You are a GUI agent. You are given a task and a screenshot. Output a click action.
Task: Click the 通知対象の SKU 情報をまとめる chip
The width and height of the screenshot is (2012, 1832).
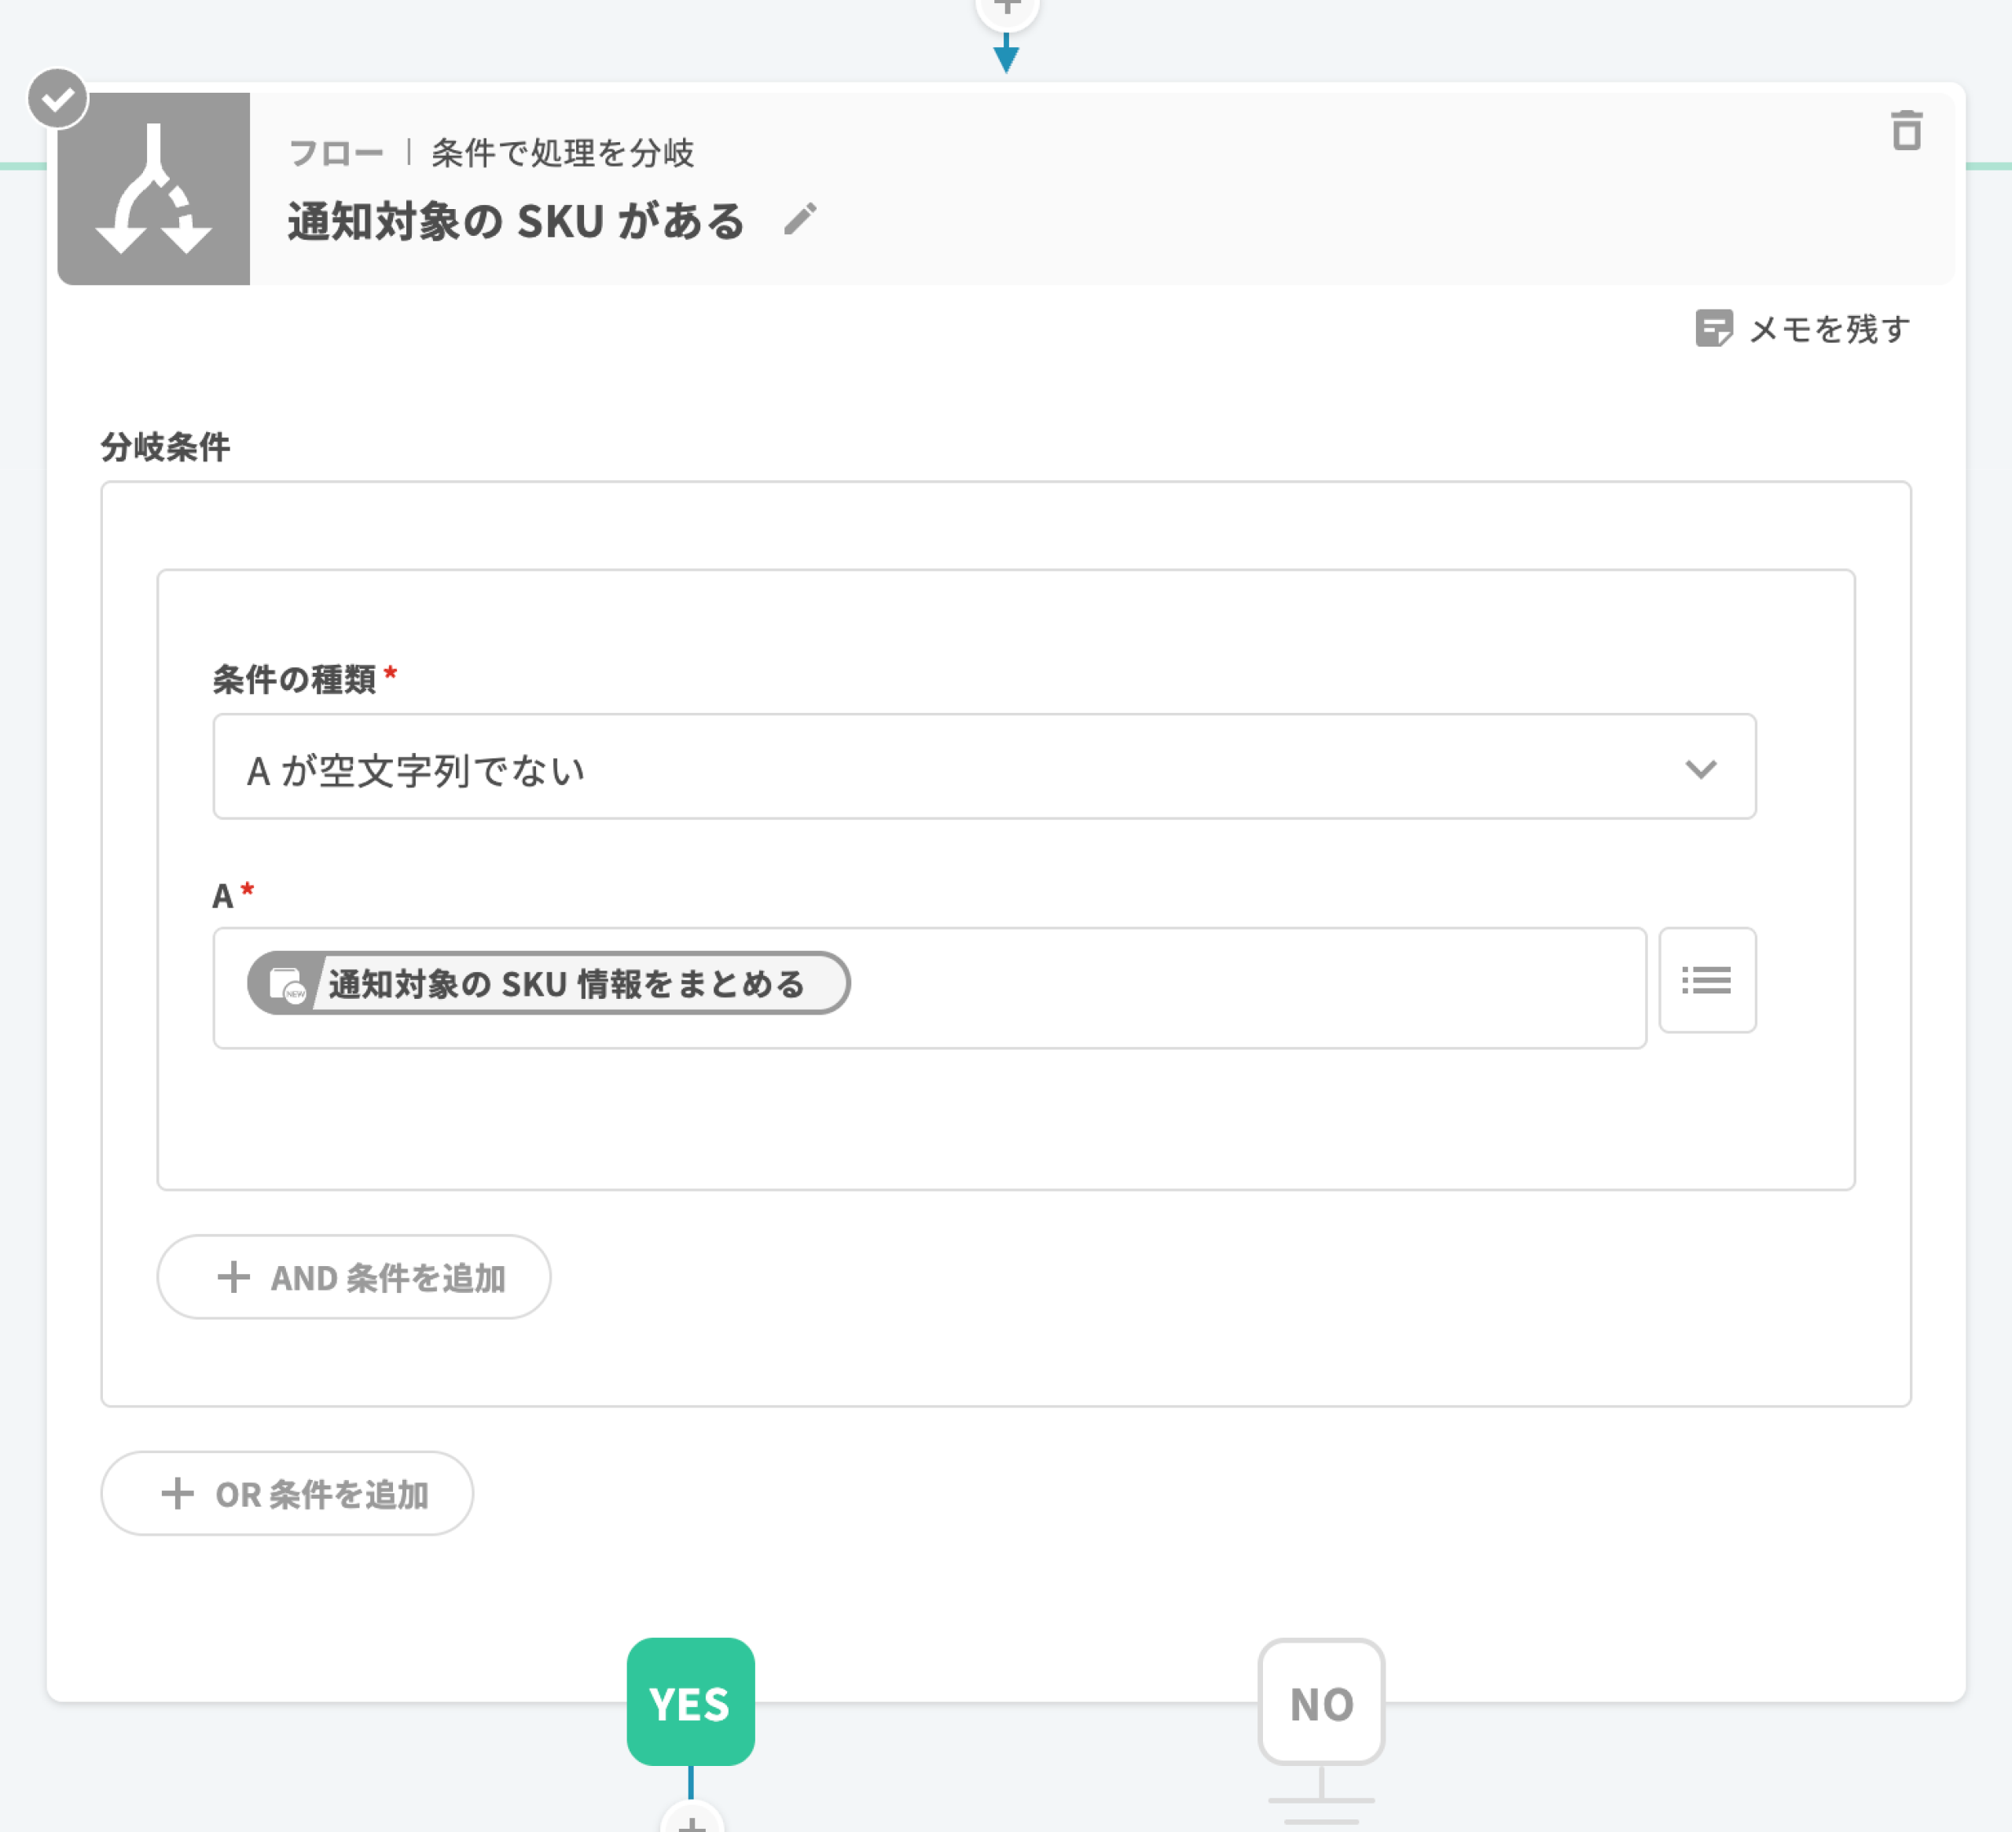[x=566, y=984]
